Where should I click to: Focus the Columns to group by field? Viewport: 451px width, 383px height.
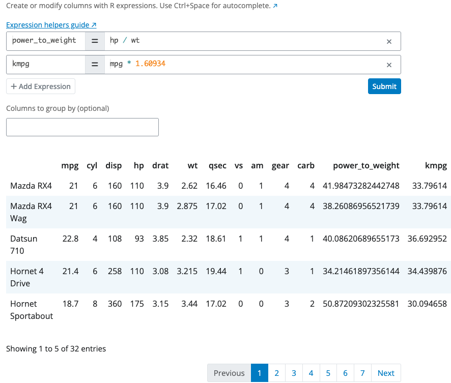point(82,127)
